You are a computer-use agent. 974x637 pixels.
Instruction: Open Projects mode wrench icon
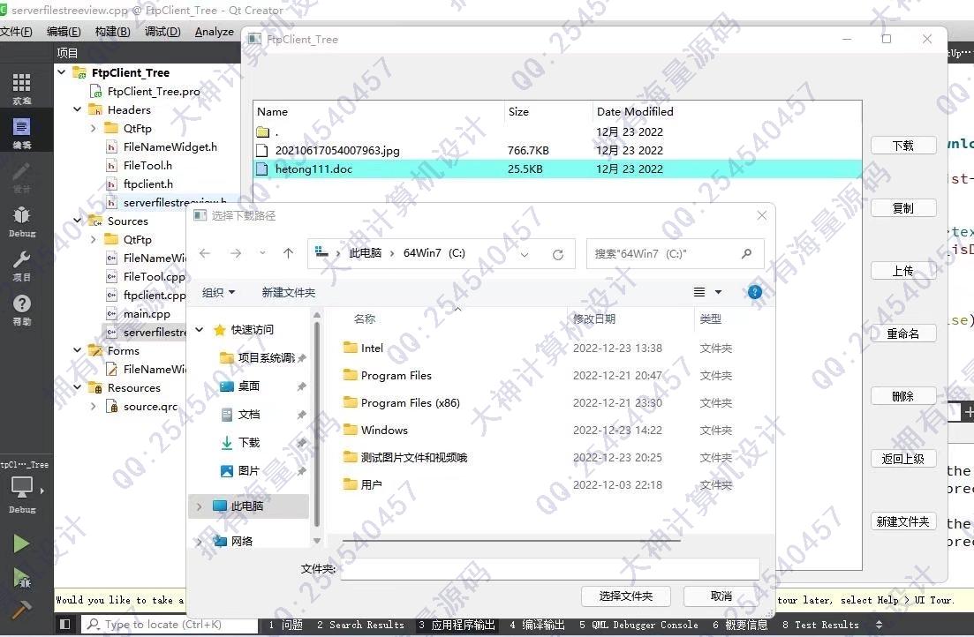tap(22, 266)
